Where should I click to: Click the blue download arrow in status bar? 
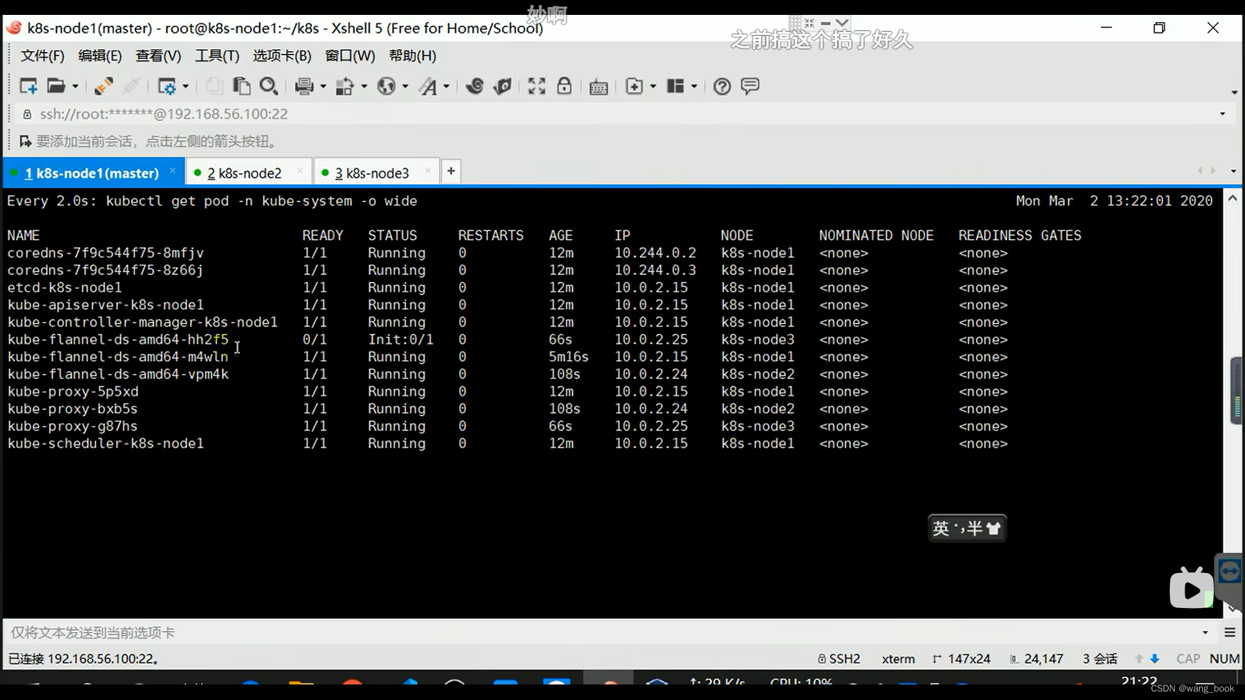tap(1155, 659)
